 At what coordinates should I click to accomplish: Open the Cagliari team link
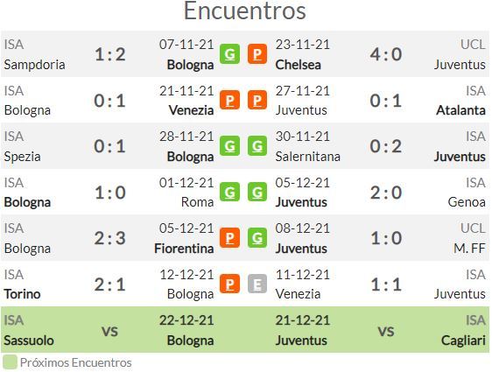463,340
